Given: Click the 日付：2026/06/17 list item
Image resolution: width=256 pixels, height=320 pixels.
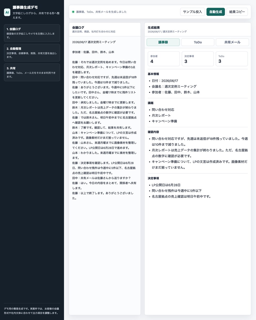Looking at the screenshot, I should [165, 81].
